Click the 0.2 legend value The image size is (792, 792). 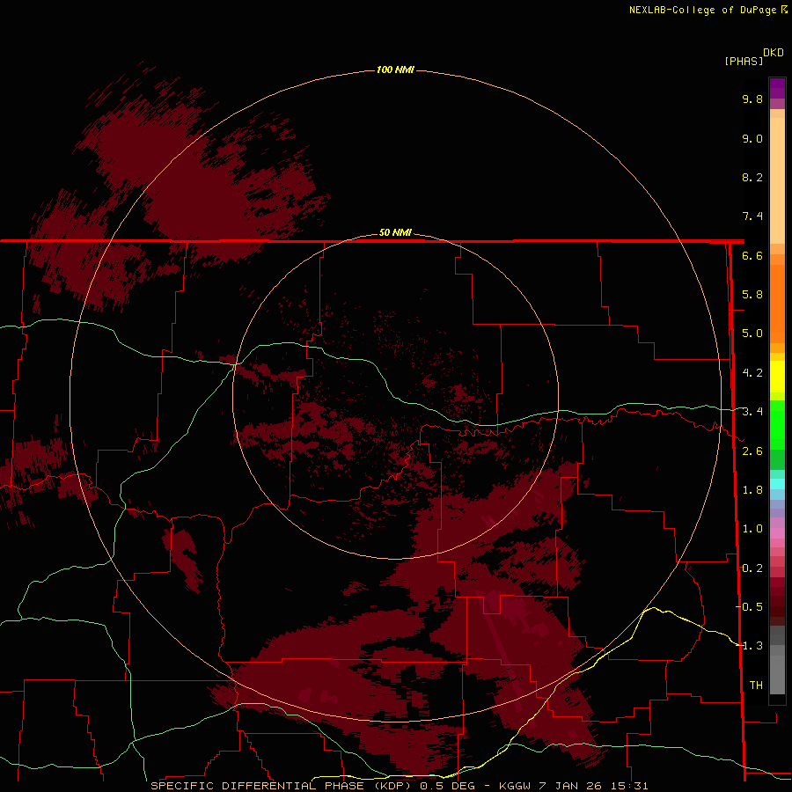click(752, 568)
